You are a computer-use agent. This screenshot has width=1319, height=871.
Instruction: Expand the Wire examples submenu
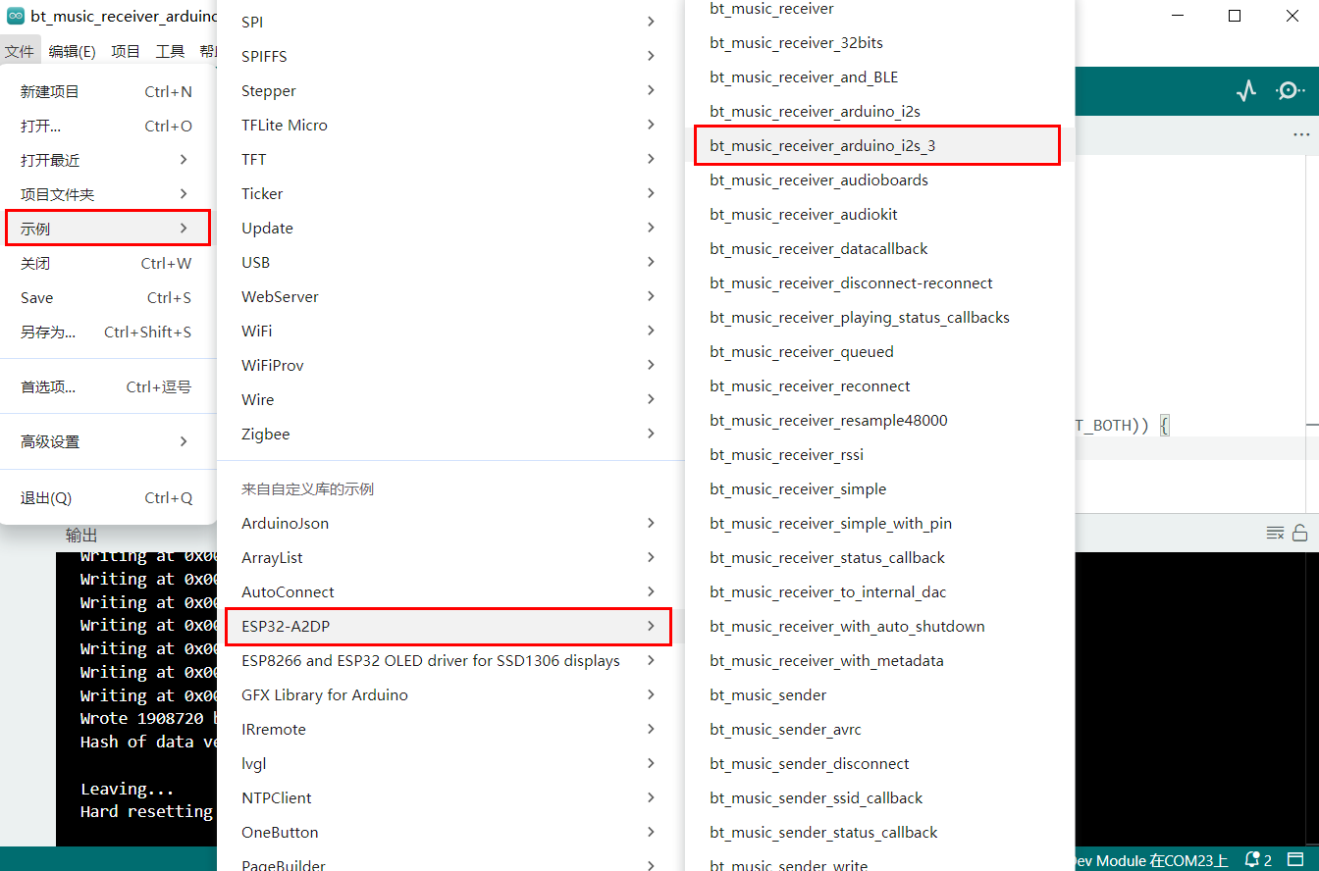pyautogui.click(x=449, y=399)
